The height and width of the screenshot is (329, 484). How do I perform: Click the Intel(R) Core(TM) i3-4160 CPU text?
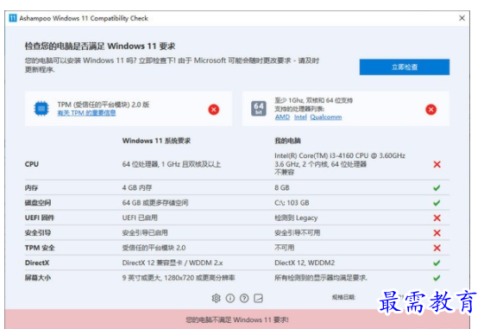[x=340, y=155]
